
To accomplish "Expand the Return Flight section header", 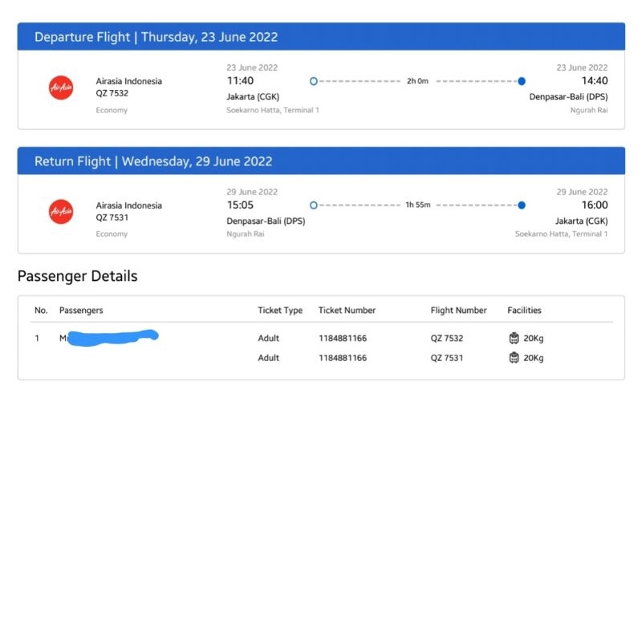I will tap(321, 160).
